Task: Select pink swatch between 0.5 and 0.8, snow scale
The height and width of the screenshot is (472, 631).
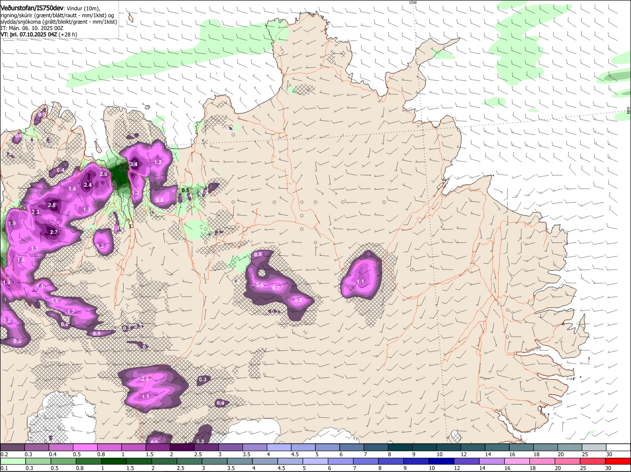Action: pos(85,447)
